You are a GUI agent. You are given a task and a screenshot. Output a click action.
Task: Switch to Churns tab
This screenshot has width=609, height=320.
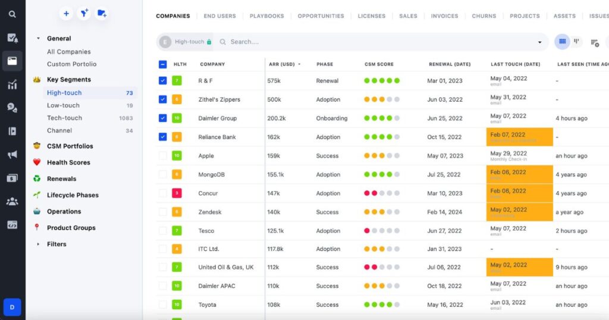tap(484, 16)
